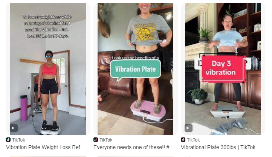Open 'Vibrational Plate 300lbs | TikTok' link
Viewport: 272px width, 157px height.
point(218,147)
